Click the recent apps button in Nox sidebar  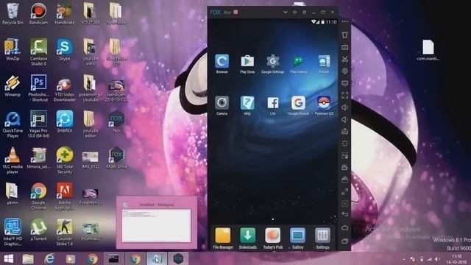pyautogui.click(x=345, y=241)
